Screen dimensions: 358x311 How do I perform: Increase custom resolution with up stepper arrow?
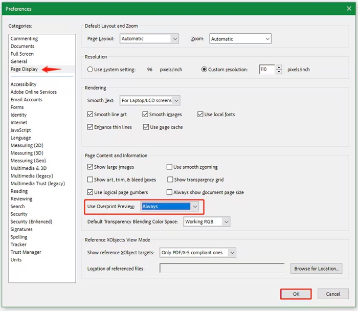tap(278, 67)
